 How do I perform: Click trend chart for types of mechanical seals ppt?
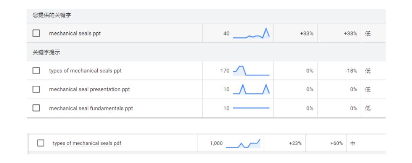click(251, 70)
